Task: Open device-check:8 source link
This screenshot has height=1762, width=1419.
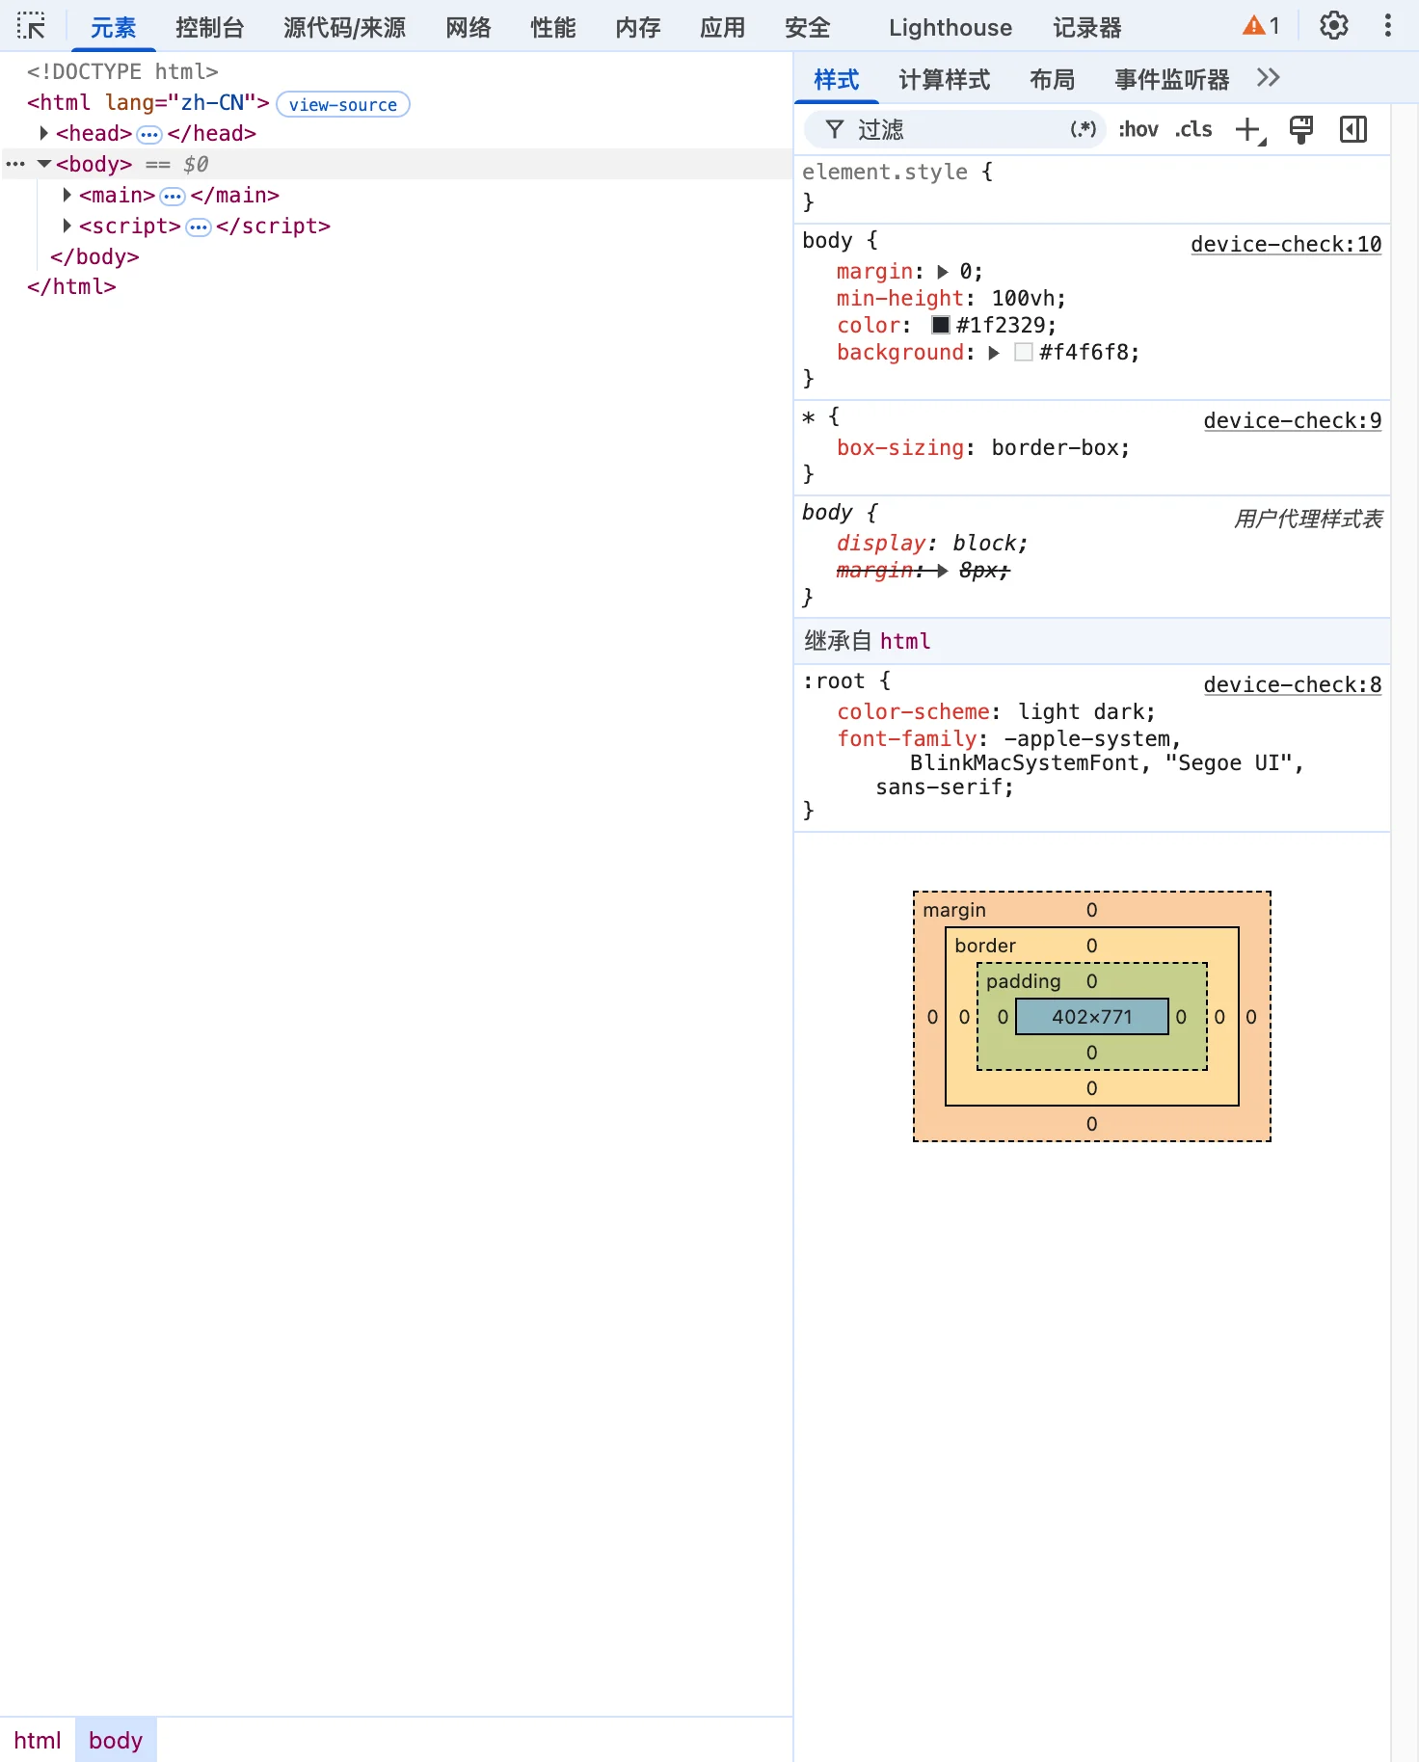Action: coord(1293,685)
